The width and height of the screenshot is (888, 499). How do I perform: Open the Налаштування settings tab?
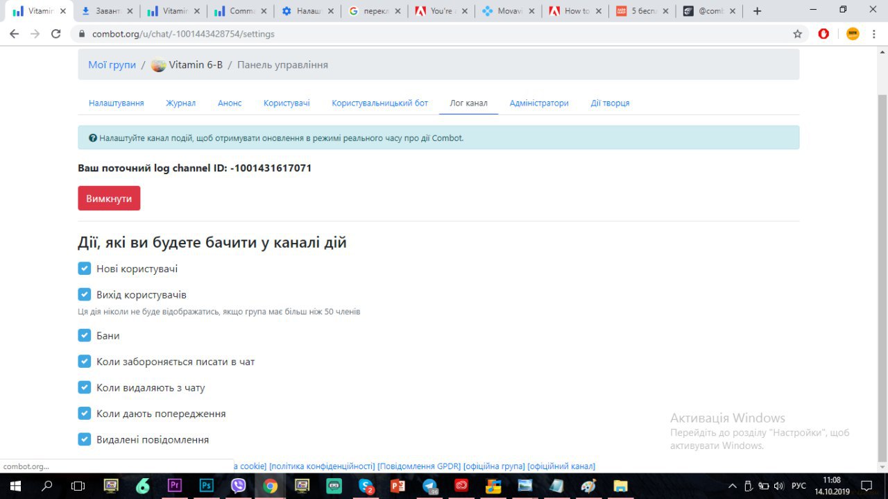point(117,103)
